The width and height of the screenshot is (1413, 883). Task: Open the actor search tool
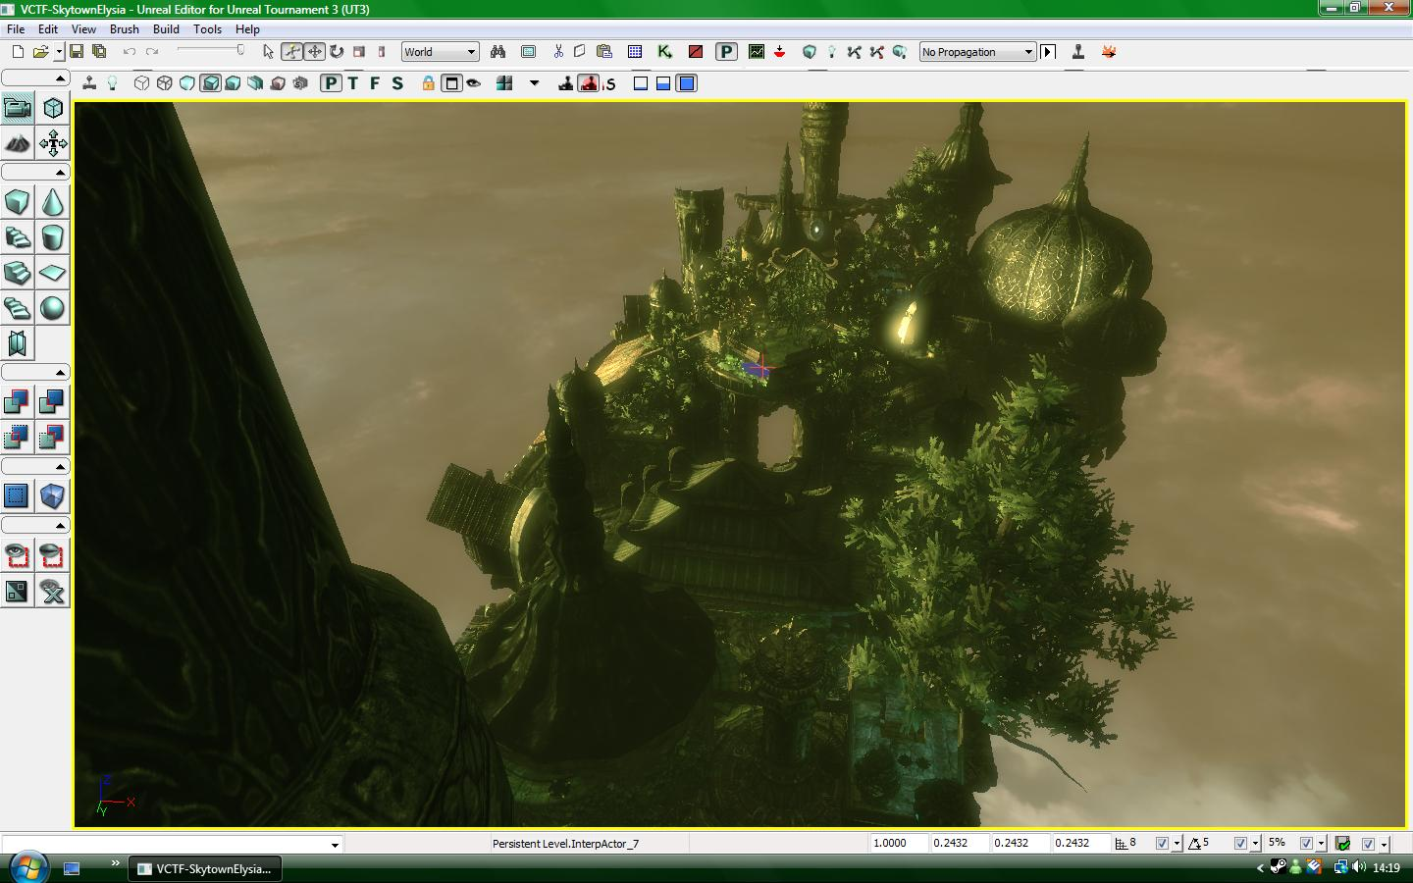pos(498,51)
